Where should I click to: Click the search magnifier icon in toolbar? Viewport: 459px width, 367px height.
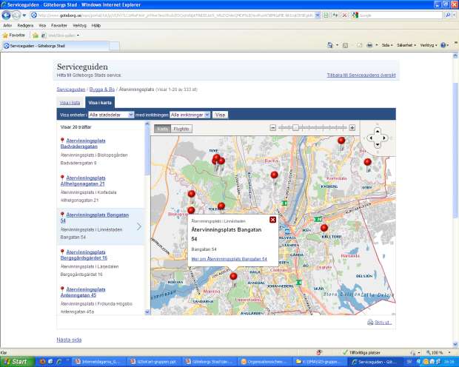tap(448, 16)
